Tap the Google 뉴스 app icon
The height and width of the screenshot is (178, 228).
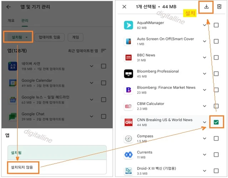point(13,100)
